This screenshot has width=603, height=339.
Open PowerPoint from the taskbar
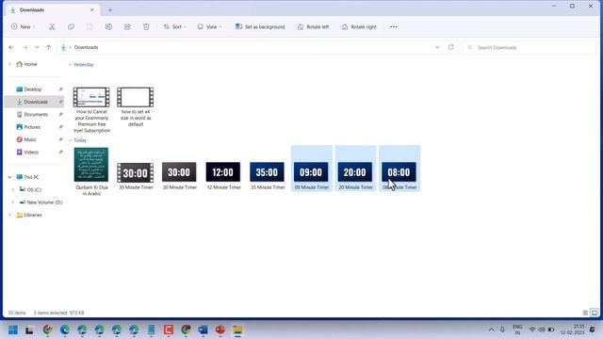[220, 330]
